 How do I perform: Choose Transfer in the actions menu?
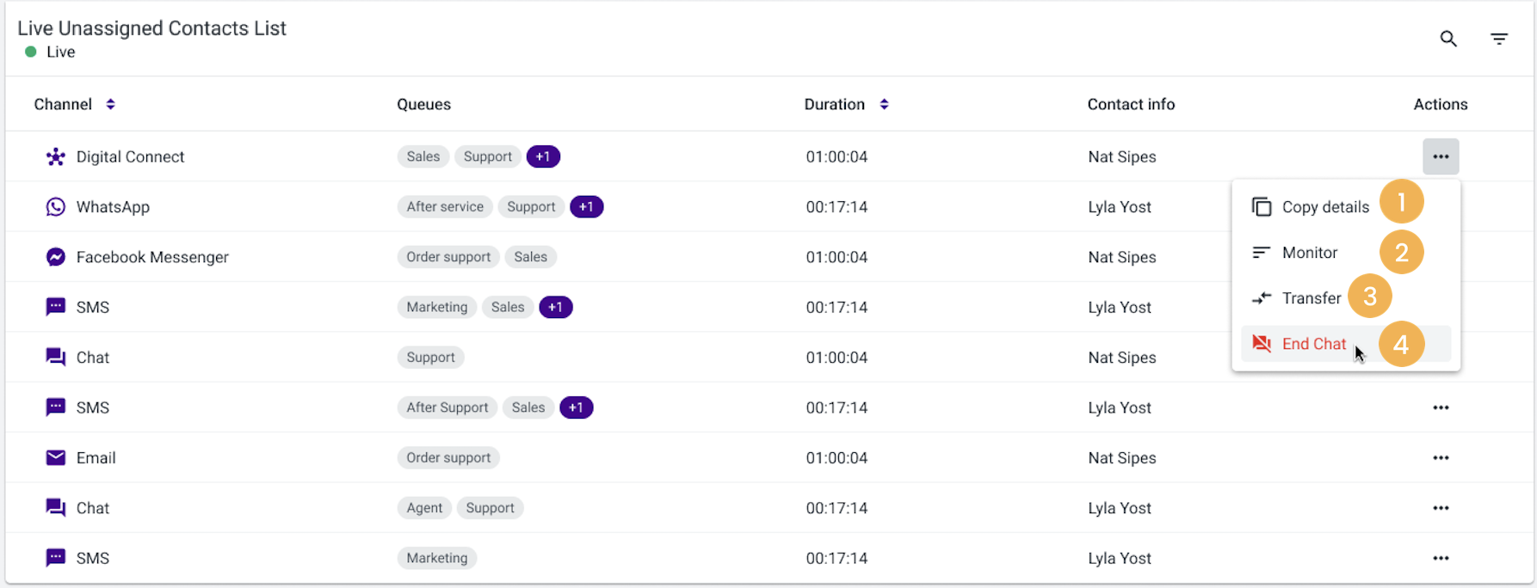pos(1311,298)
